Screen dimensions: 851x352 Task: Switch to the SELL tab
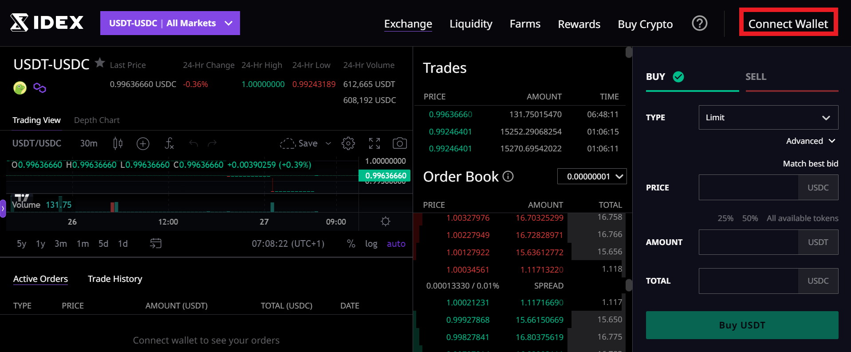792,77
